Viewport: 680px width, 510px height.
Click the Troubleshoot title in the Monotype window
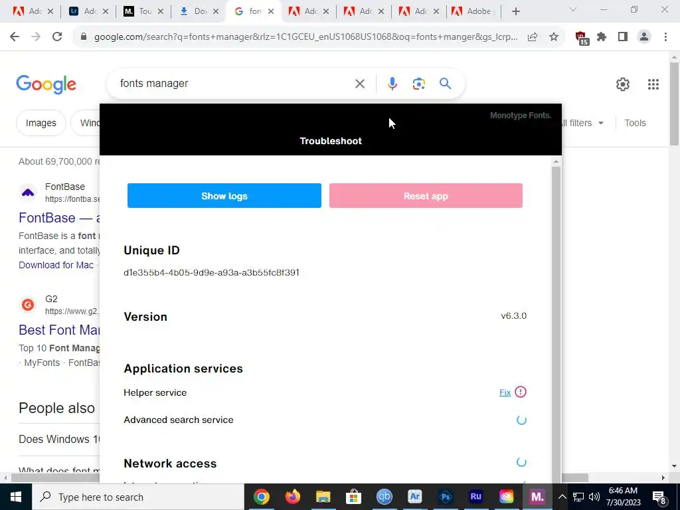pos(331,141)
